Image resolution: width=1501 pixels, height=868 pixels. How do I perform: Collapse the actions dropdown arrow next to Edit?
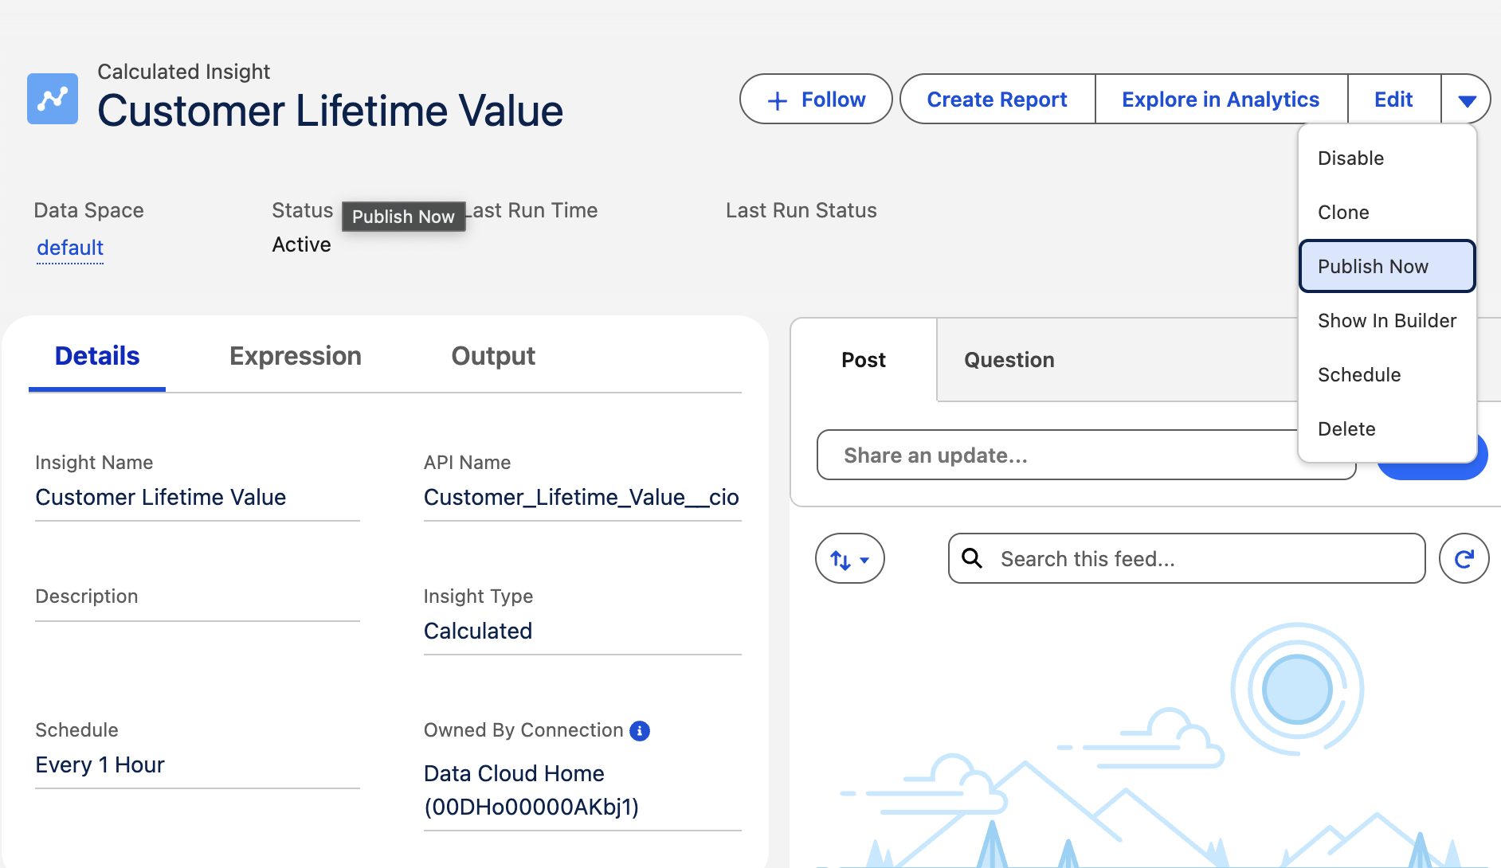pyautogui.click(x=1467, y=100)
